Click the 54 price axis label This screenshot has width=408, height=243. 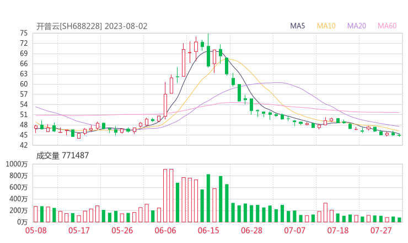click(24, 104)
